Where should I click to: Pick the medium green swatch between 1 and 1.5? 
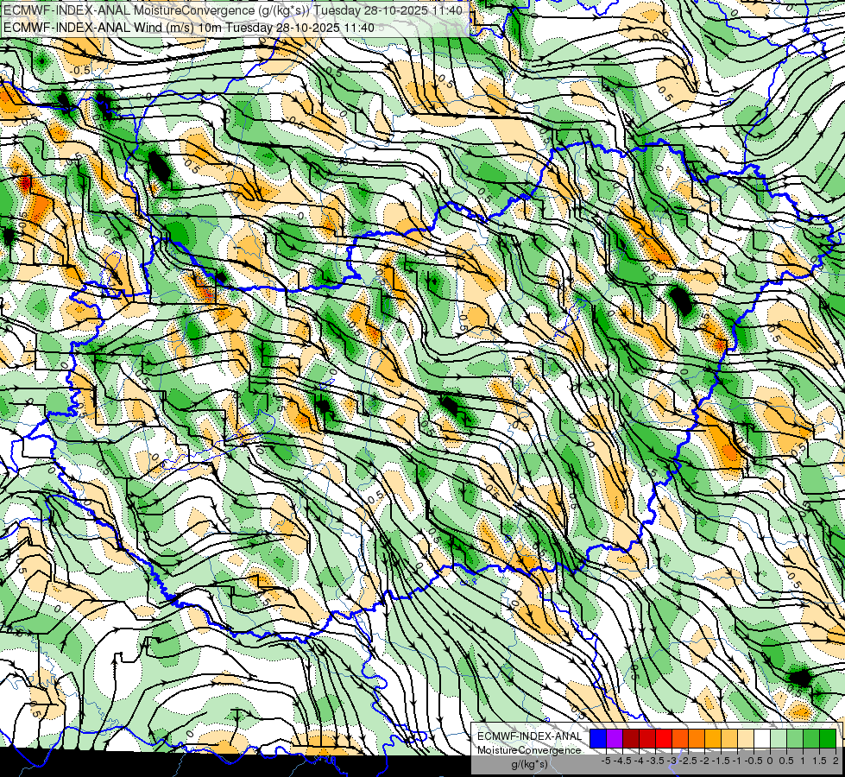[x=811, y=739]
